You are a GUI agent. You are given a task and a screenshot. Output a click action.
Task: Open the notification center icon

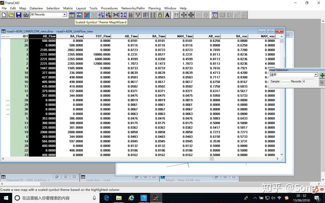coord(317,198)
